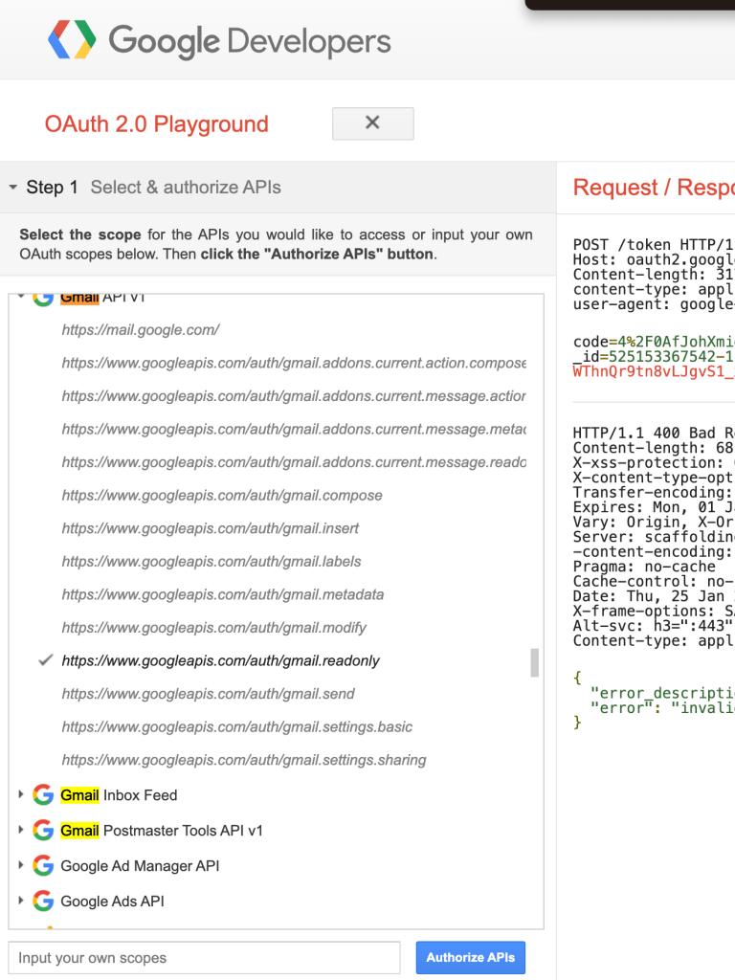Click the Google icon beside Google Ads API
The image size is (735, 980).
tap(42, 902)
